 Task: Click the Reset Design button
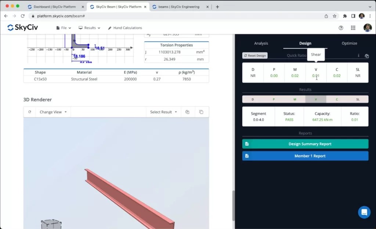coord(255,56)
